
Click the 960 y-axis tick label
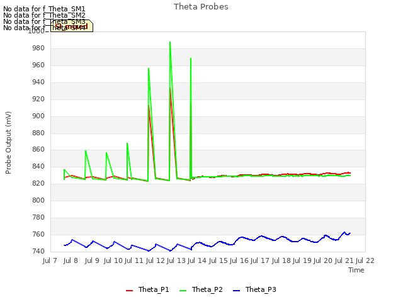[38, 65]
